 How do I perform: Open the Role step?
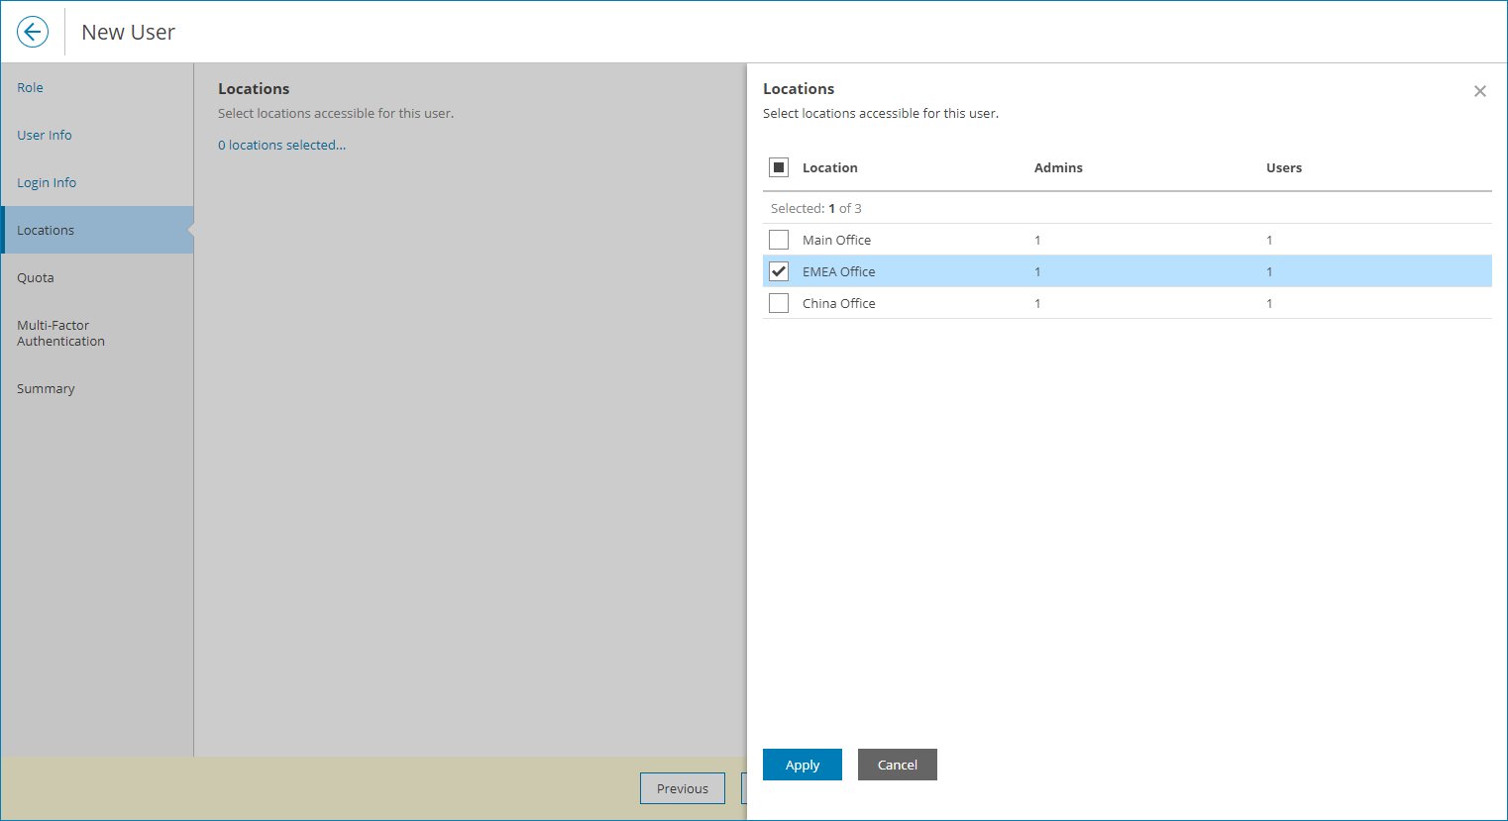(31, 87)
